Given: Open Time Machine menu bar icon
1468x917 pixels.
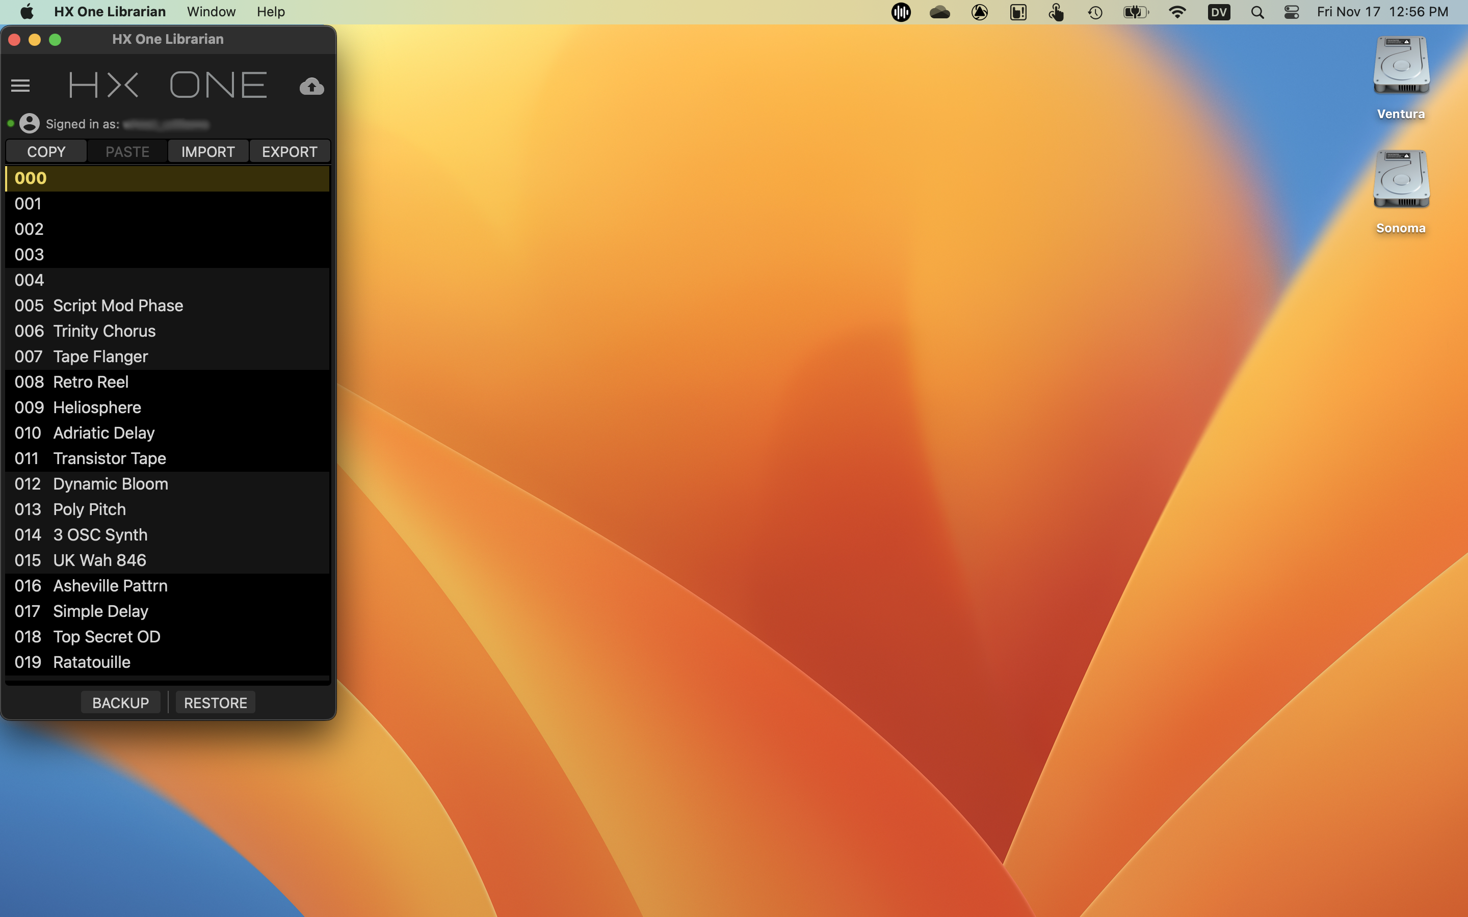Looking at the screenshot, I should click(1095, 12).
